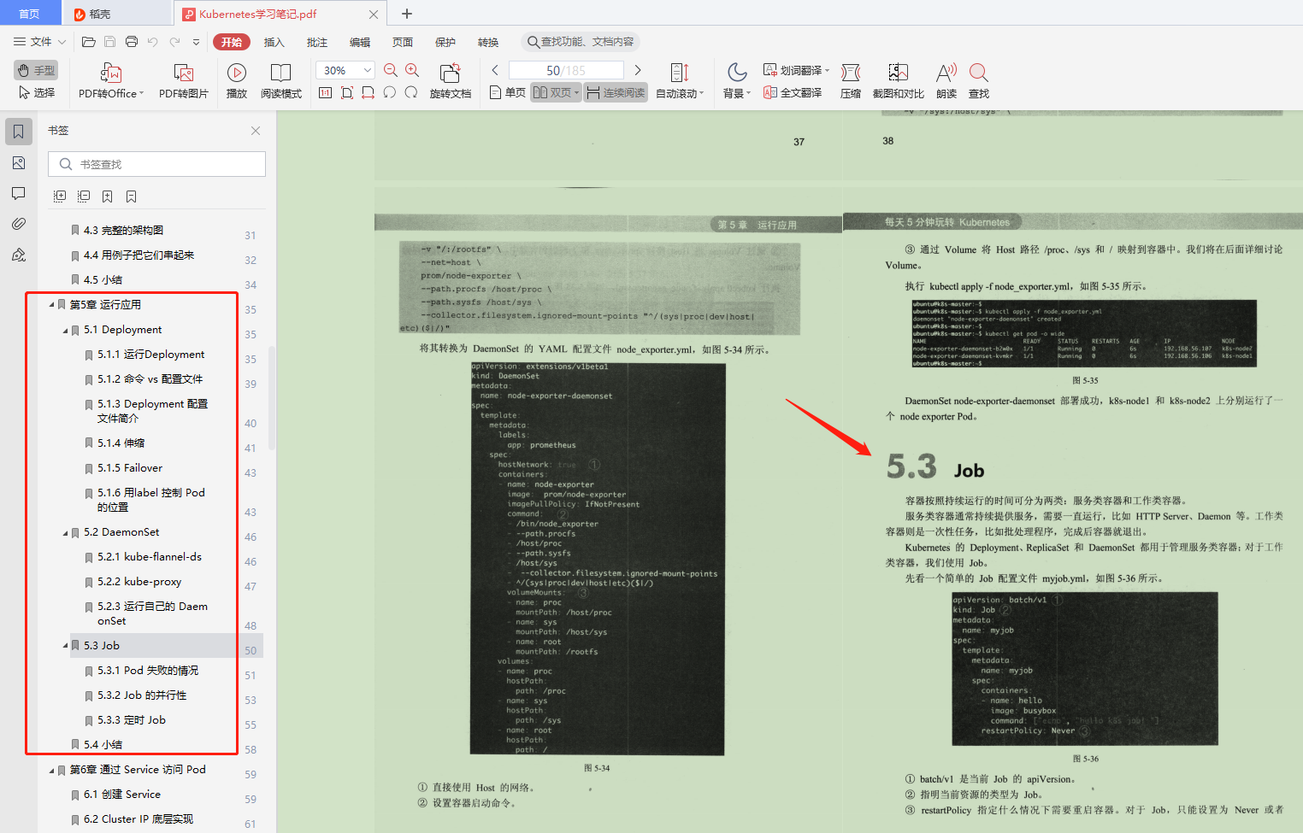This screenshot has height=833, width=1303.
Task: Click 全文翻译 full text translation
Action: (x=793, y=92)
